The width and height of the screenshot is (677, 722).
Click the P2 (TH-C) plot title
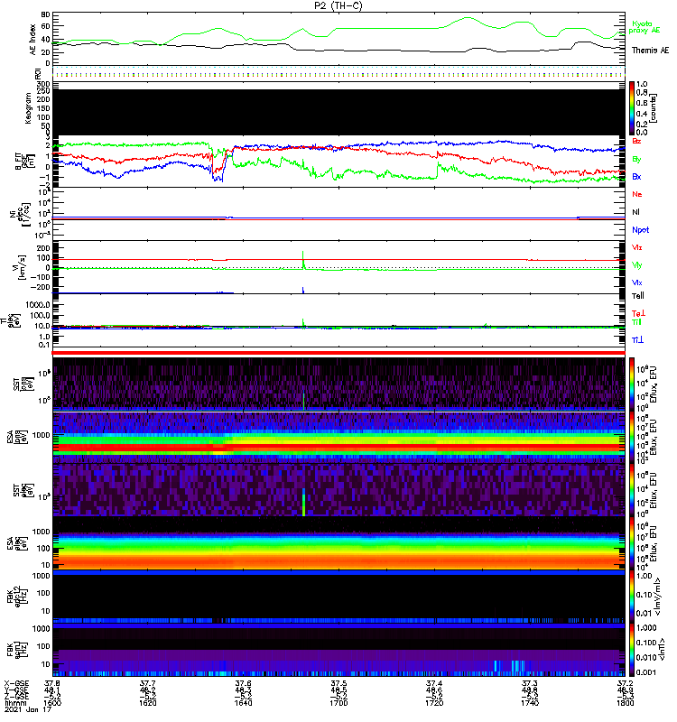338,5
